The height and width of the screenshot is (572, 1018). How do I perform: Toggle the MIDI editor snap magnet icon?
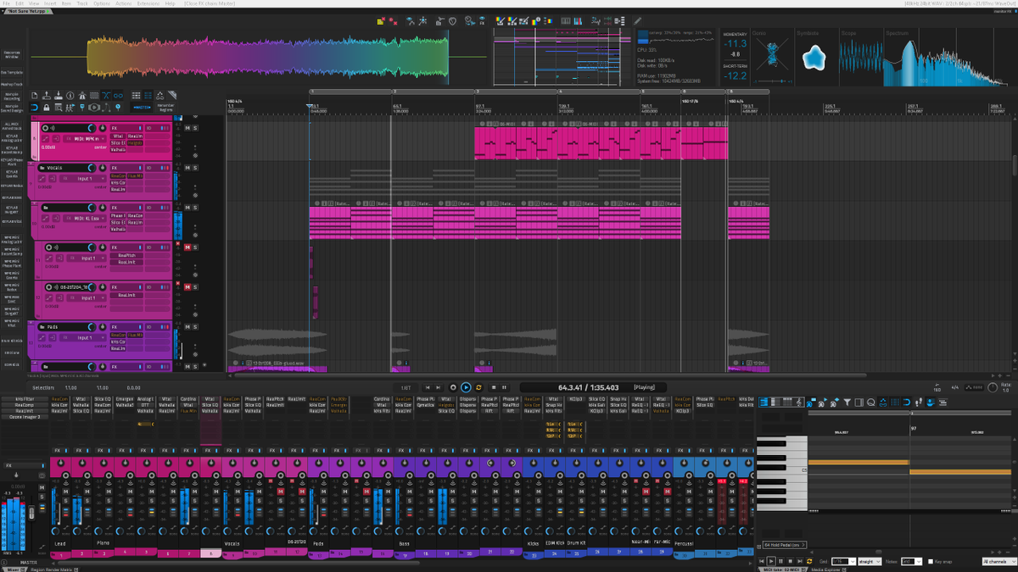pyautogui.click(x=906, y=402)
